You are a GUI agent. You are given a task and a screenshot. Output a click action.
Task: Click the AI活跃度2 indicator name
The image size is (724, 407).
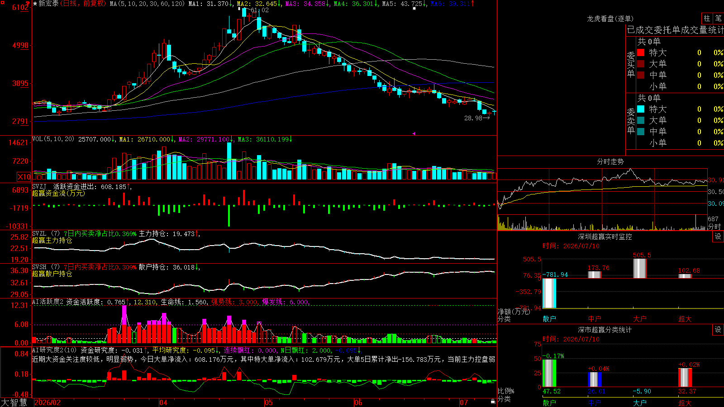tap(48, 302)
